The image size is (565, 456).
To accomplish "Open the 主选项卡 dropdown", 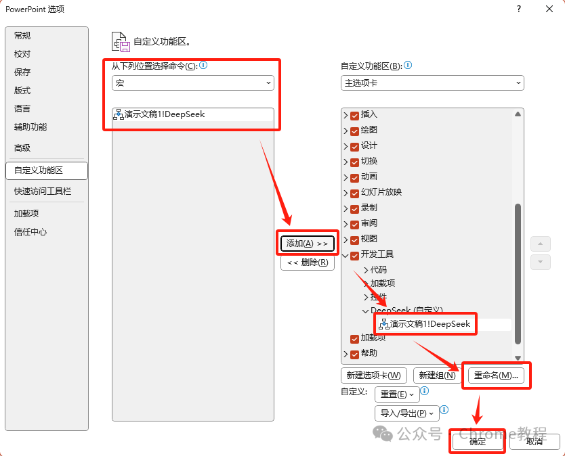I will coord(432,83).
